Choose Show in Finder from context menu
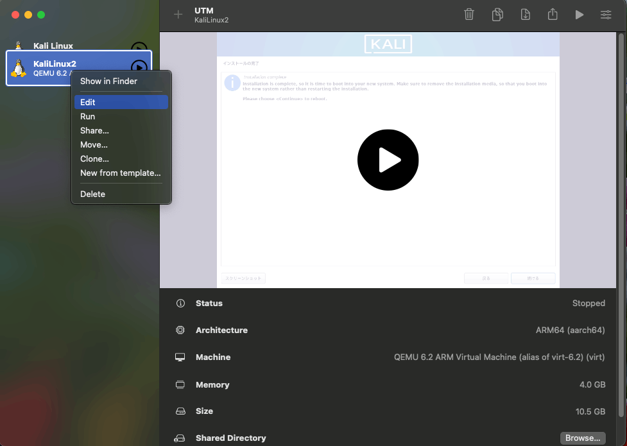 pyautogui.click(x=121, y=81)
